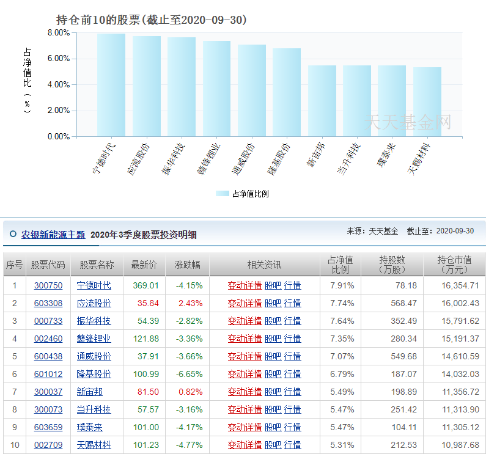
Task: Open stock name 振华科技 in table
Action: pos(94,321)
